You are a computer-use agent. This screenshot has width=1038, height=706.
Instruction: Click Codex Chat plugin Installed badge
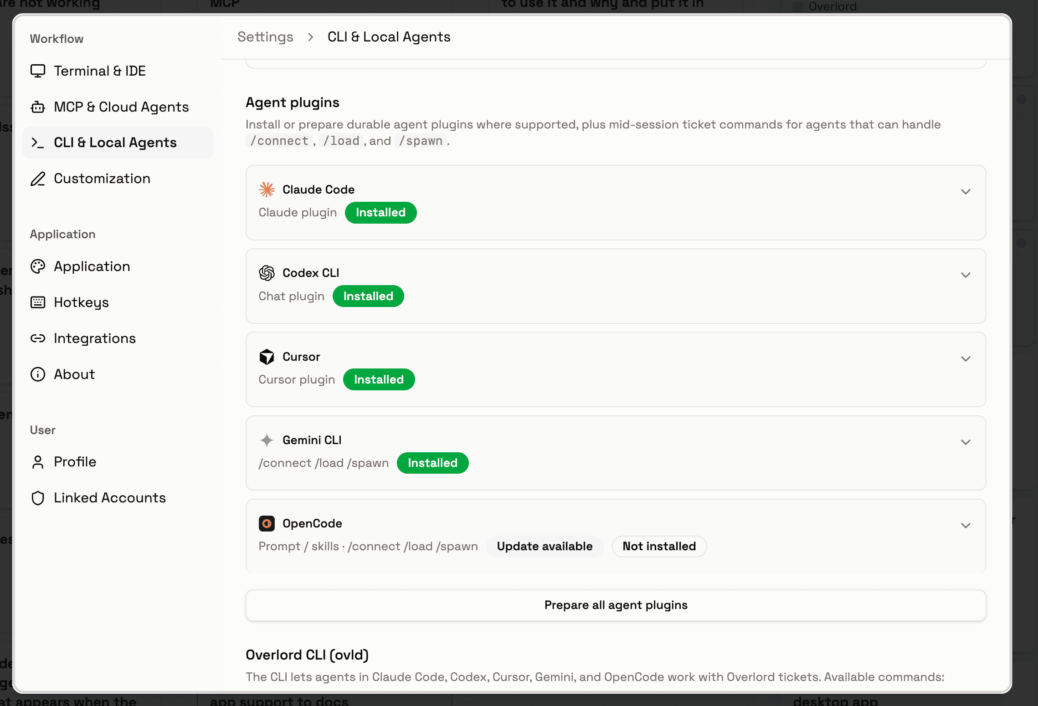368,296
